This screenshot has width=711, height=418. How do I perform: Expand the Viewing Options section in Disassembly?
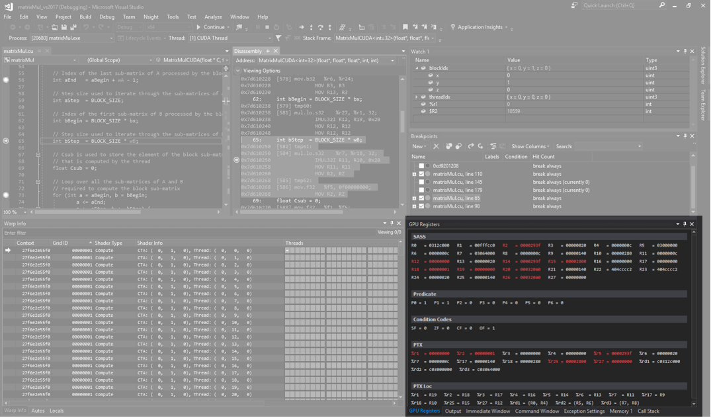(238, 71)
